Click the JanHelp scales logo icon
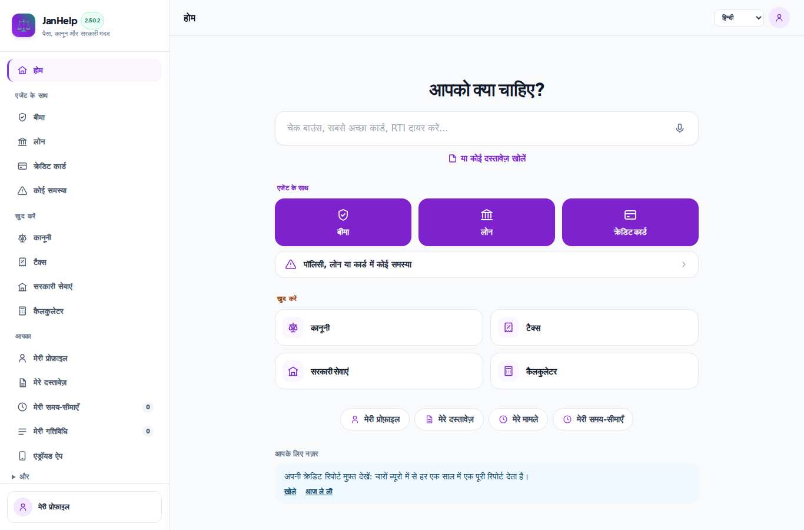This screenshot has height=530, width=804. point(24,25)
